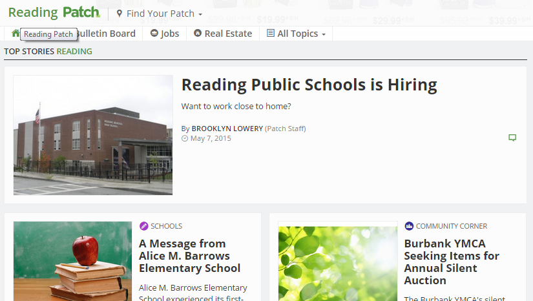The width and height of the screenshot is (533, 301).
Task: Click the Jobs icon in navigation bar
Action: click(154, 34)
